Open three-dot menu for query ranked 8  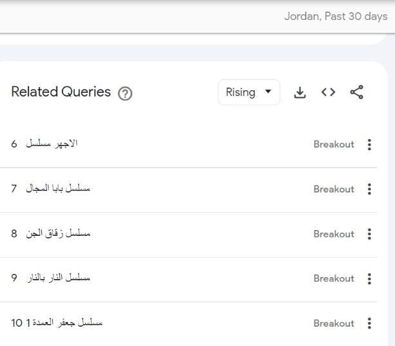(x=369, y=234)
